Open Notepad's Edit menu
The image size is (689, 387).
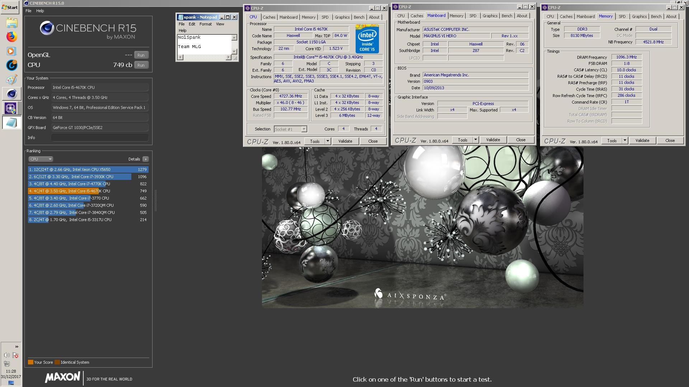pos(192,24)
